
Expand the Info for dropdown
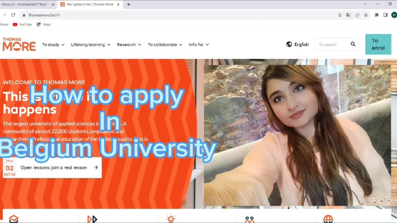[x=199, y=45]
